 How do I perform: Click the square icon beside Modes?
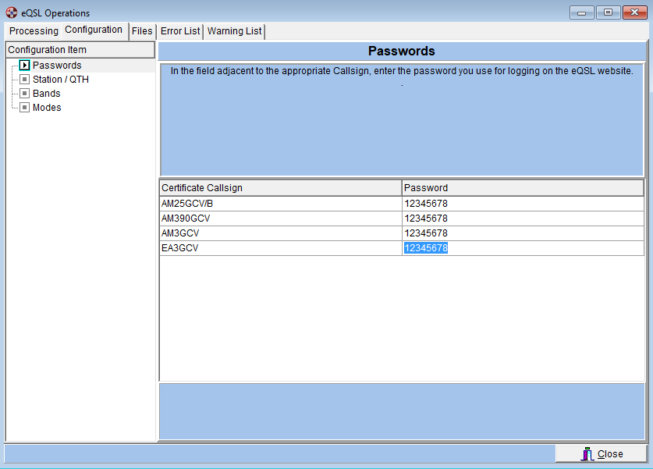[x=25, y=108]
